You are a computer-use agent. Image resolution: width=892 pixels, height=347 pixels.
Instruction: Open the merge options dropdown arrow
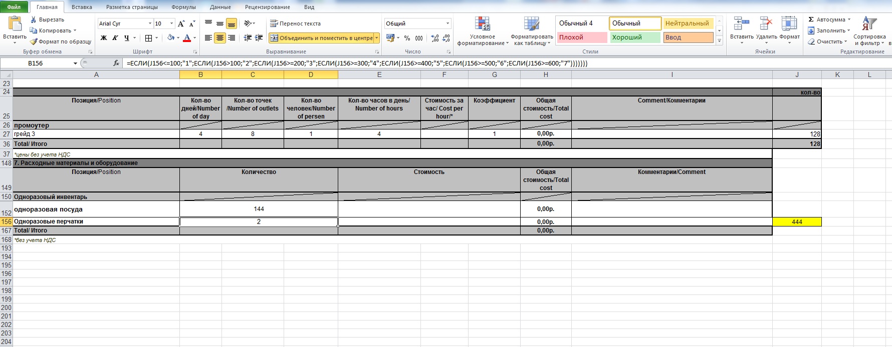pos(376,38)
